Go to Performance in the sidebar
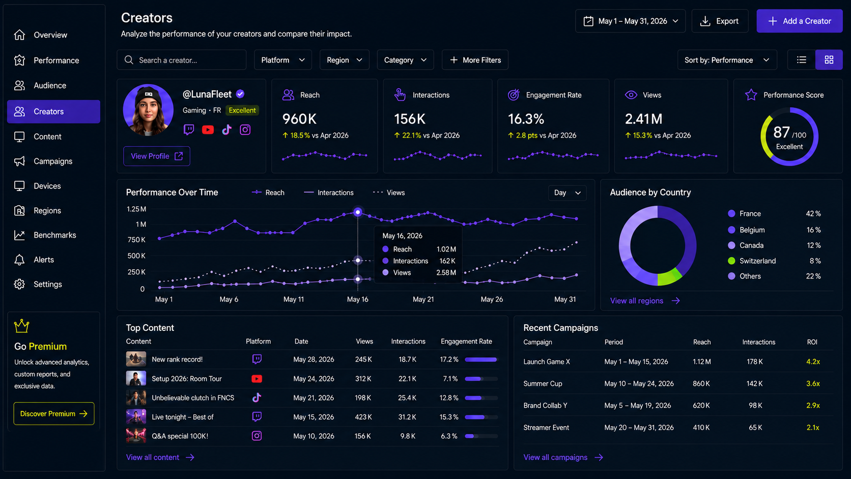The image size is (851, 479). pos(53,61)
